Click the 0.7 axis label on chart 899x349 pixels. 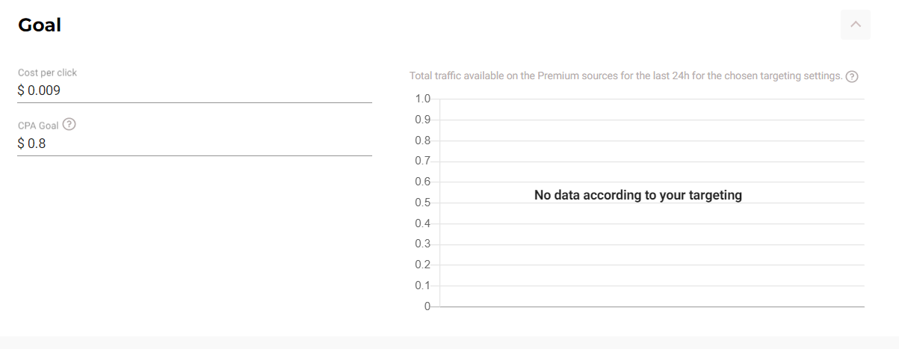pyautogui.click(x=423, y=161)
